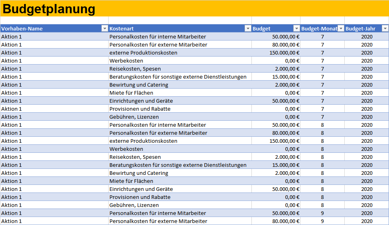Select month 8 cell 'Reisekosten, Spesen'

coord(180,157)
